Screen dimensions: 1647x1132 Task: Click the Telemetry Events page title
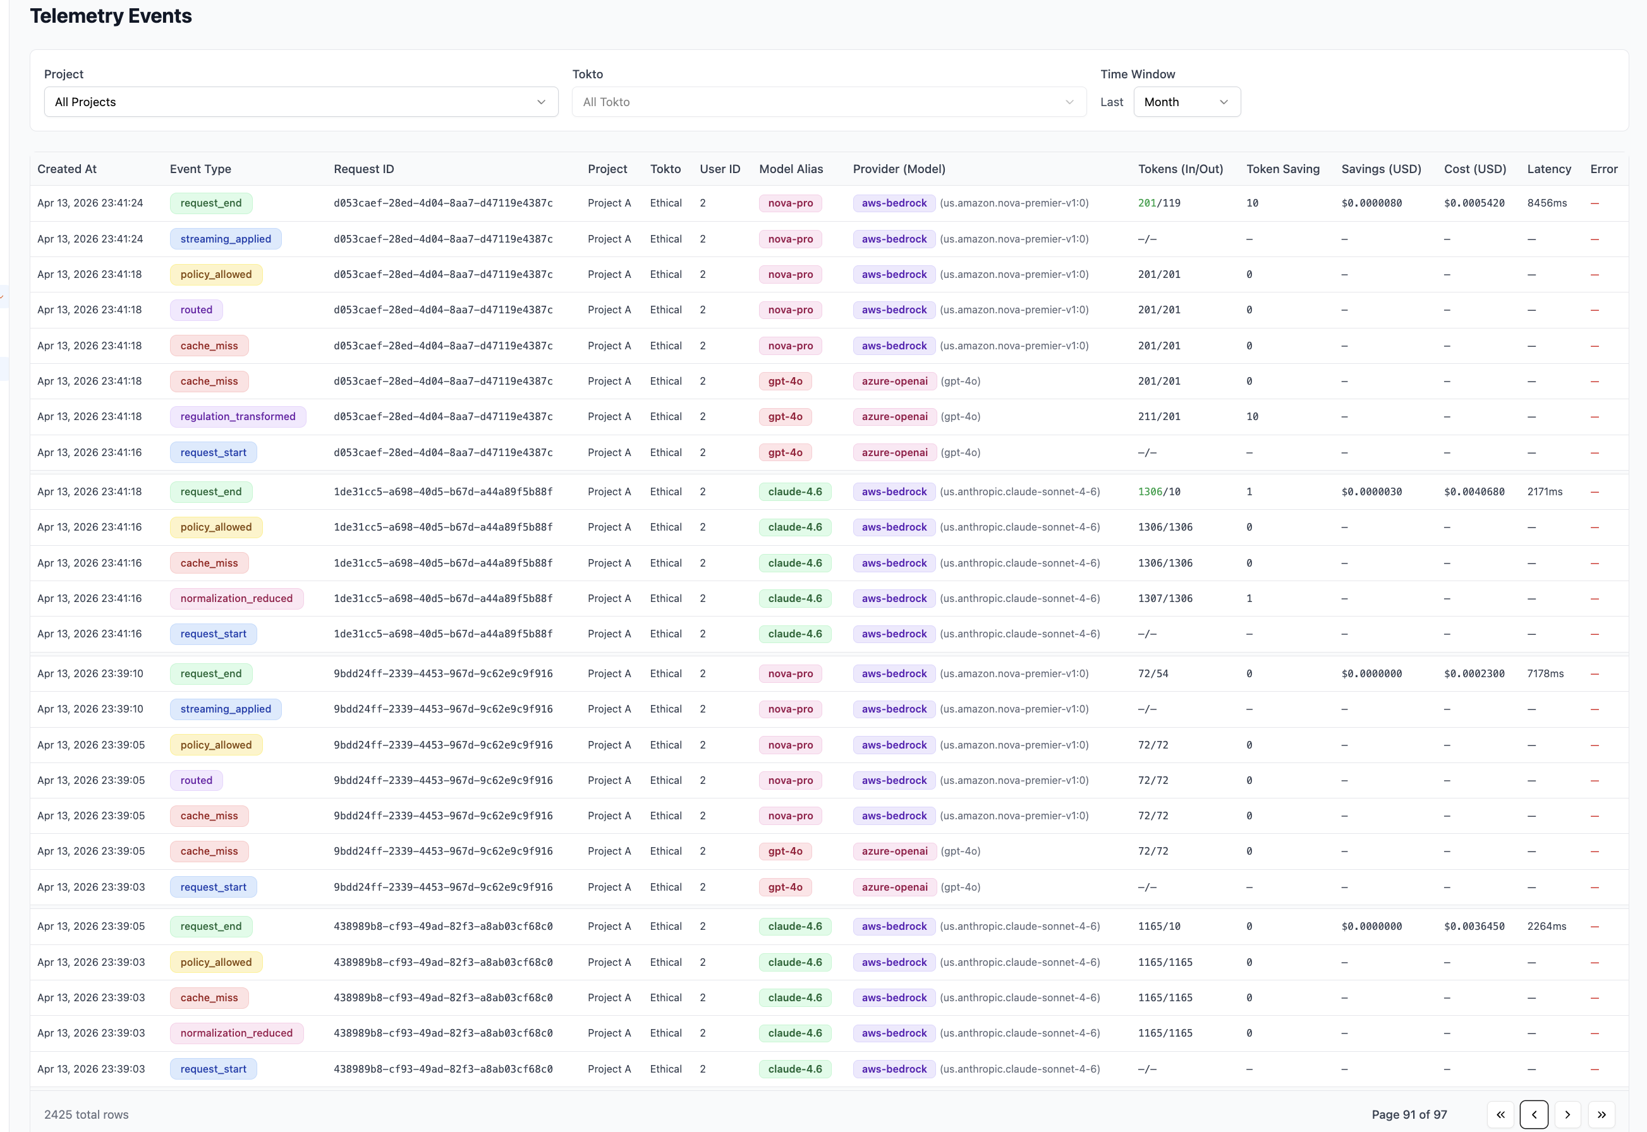pos(111,16)
